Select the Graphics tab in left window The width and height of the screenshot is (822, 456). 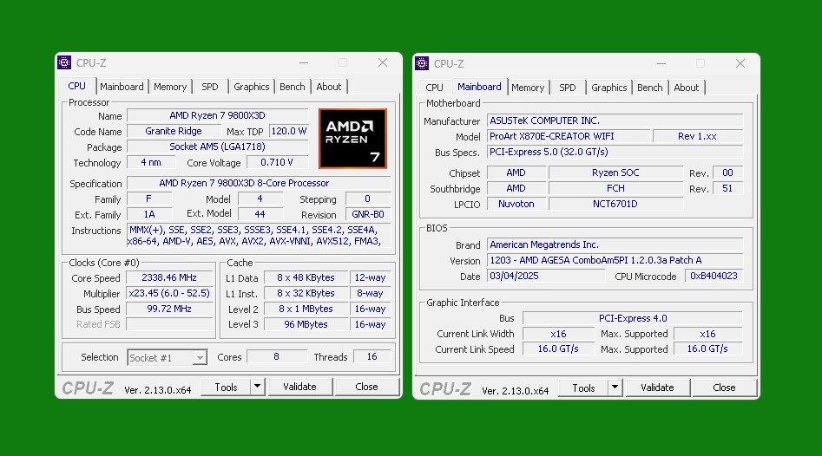251,87
